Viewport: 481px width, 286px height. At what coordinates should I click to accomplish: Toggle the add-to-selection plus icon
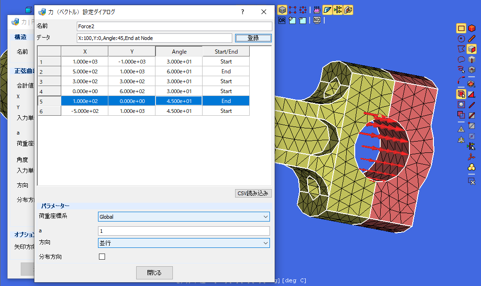(x=292, y=20)
